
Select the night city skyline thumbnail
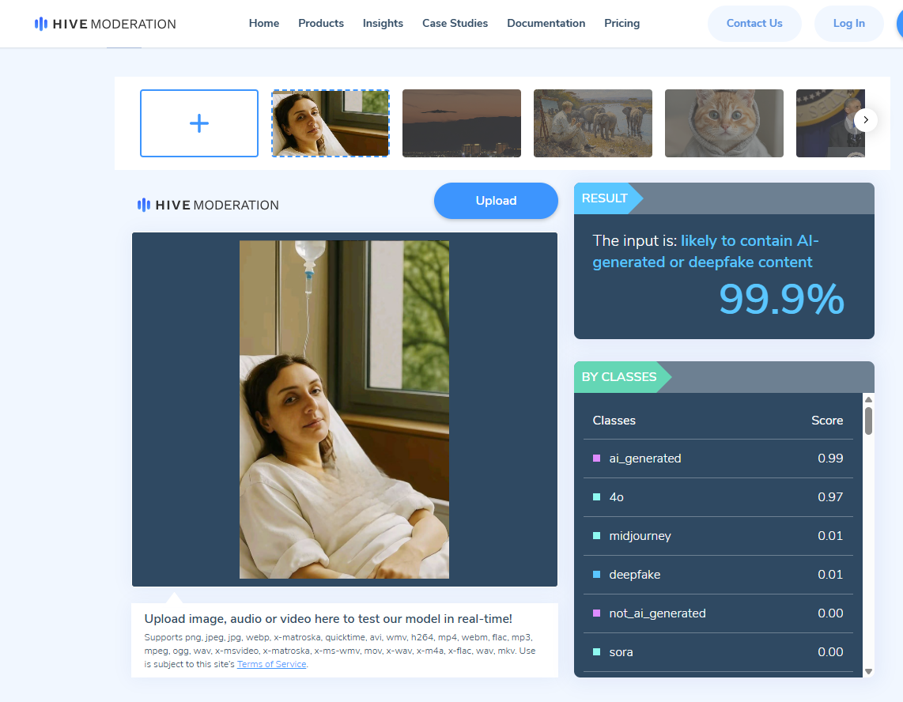pyautogui.click(x=462, y=123)
